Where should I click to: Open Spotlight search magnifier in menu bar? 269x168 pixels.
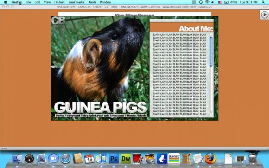263,2
